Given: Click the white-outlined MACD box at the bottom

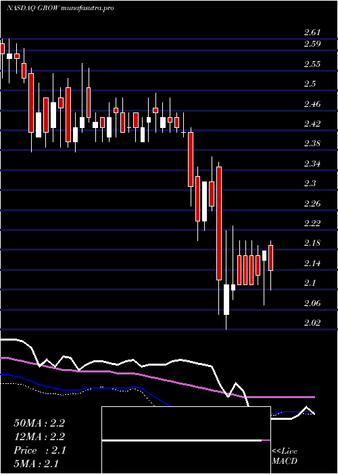Looking at the screenshot, I should click(x=186, y=440).
